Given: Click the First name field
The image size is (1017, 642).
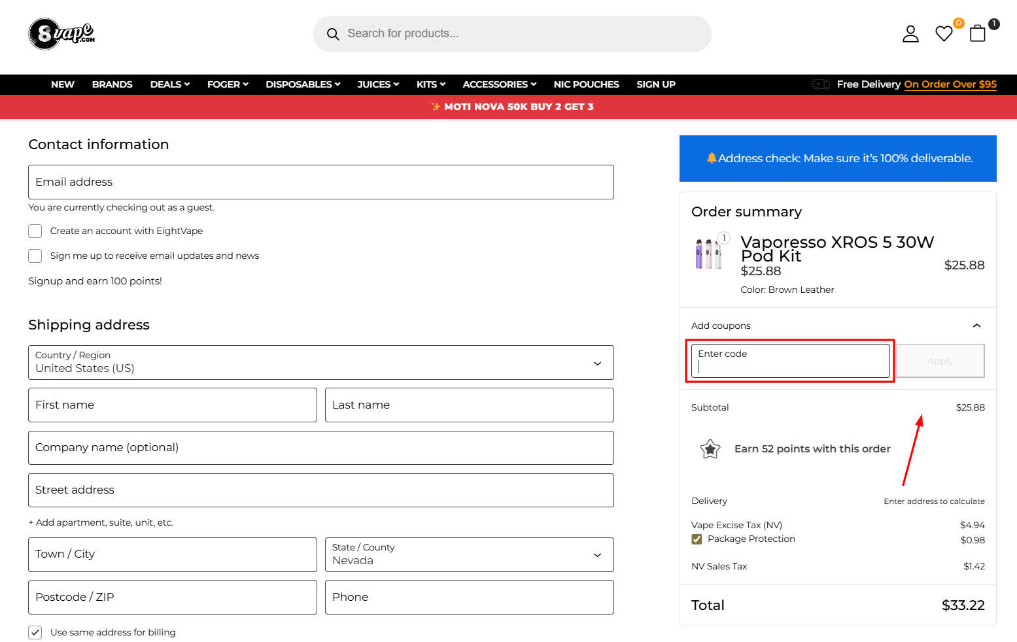Looking at the screenshot, I should pos(173,405).
